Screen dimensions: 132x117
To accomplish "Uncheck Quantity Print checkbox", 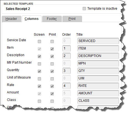I will coord(52,71).
